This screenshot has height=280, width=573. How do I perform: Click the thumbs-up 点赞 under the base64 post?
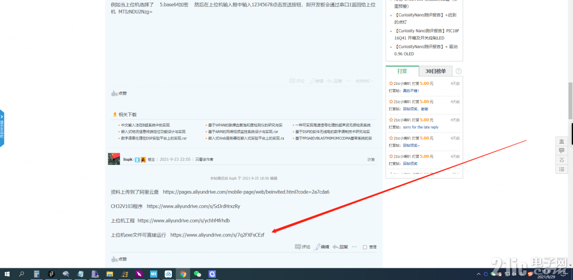[119, 93]
